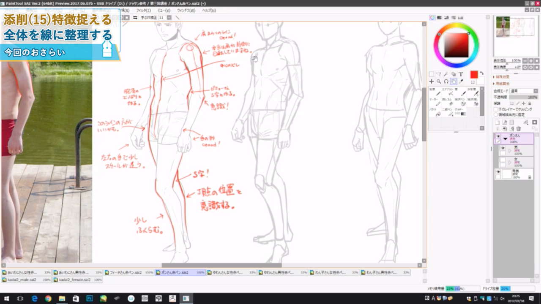Open the taskbar Task View button
This screenshot has width=541, height=304.
pyautogui.click(x=20, y=299)
